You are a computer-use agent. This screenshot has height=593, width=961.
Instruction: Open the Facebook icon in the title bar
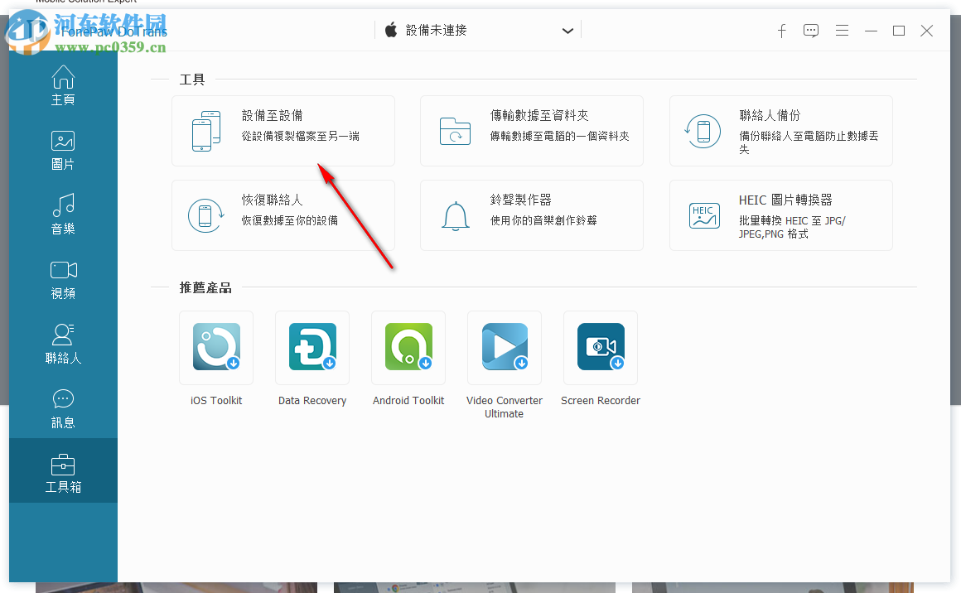click(781, 31)
